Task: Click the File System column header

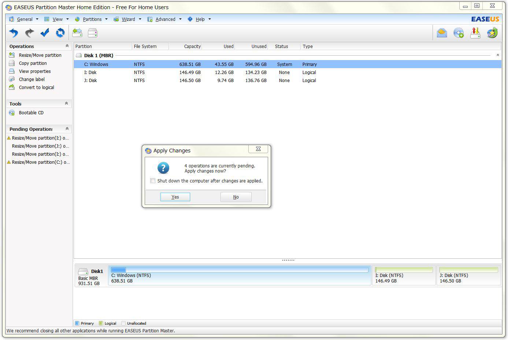Action: coord(150,46)
